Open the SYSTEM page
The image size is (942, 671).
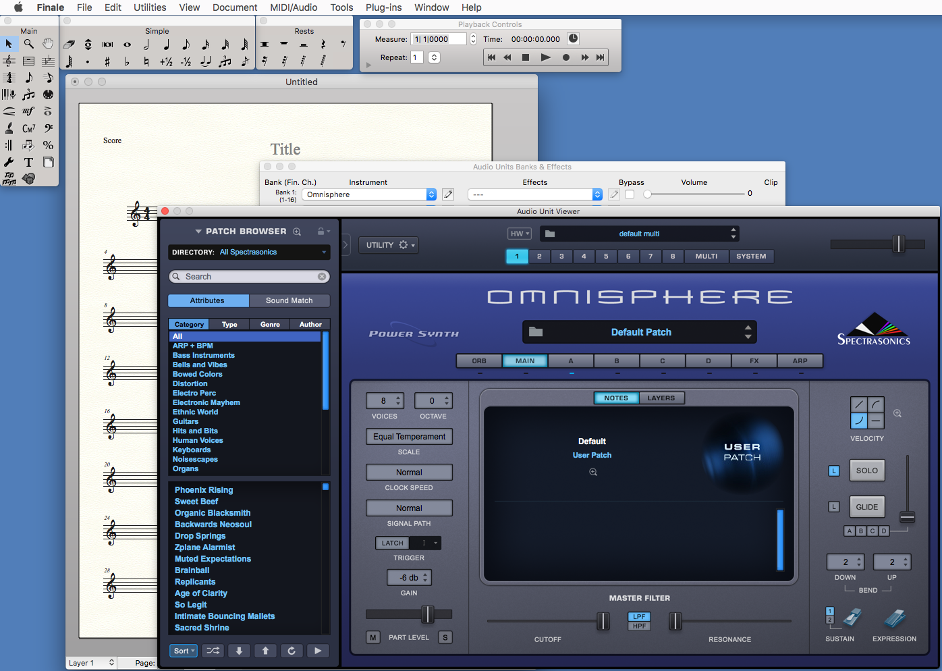[x=751, y=257]
